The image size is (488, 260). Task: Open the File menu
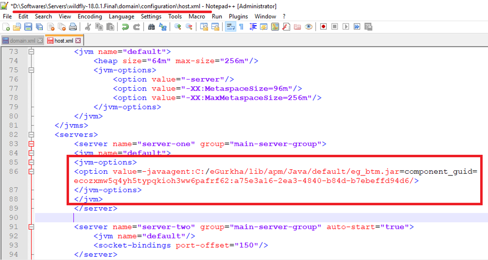(7, 17)
